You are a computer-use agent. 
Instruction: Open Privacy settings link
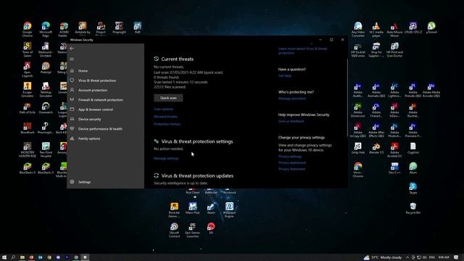click(x=290, y=157)
